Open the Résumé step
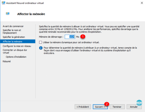 pos(7,61)
